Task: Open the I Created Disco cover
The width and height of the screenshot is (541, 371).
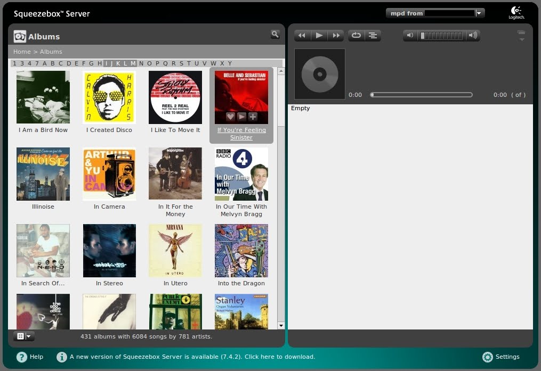Action: pyautogui.click(x=109, y=97)
